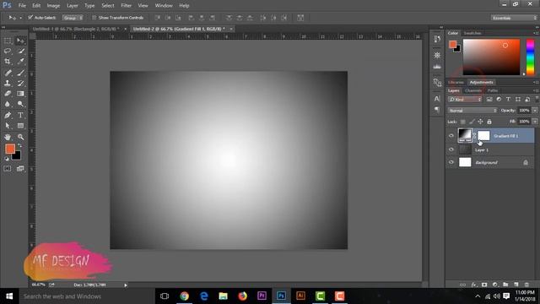The width and height of the screenshot is (540, 304).
Task: Select the Blur tool
Action: click(8, 104)
